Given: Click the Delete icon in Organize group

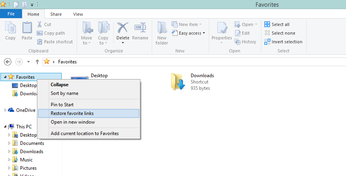Looking at the screenshot, I should pos(123,28).
